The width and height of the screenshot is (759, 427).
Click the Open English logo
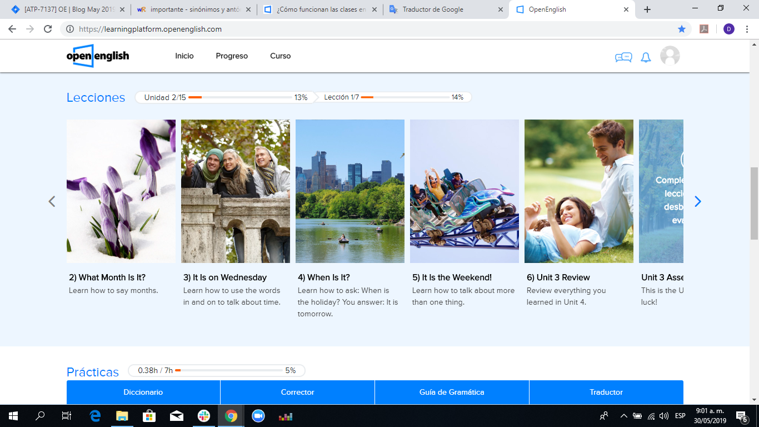(x=98, y=56)
